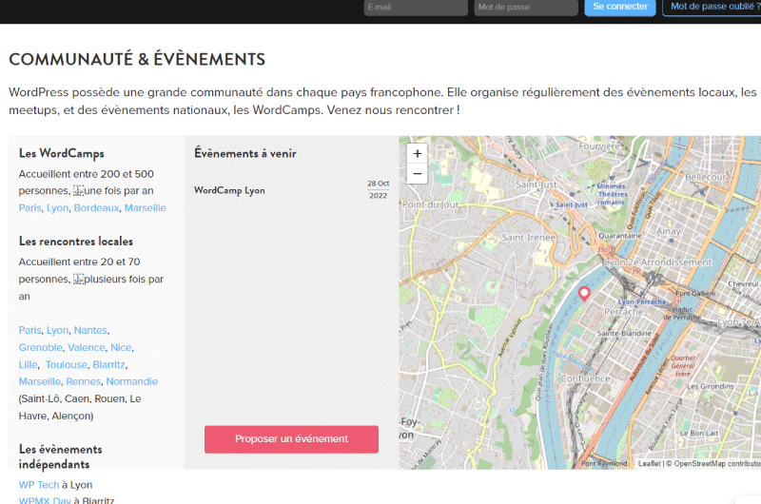This screenshot has width=761, height=504.
Task: Click the red location marker on the map
Action: 584,293
